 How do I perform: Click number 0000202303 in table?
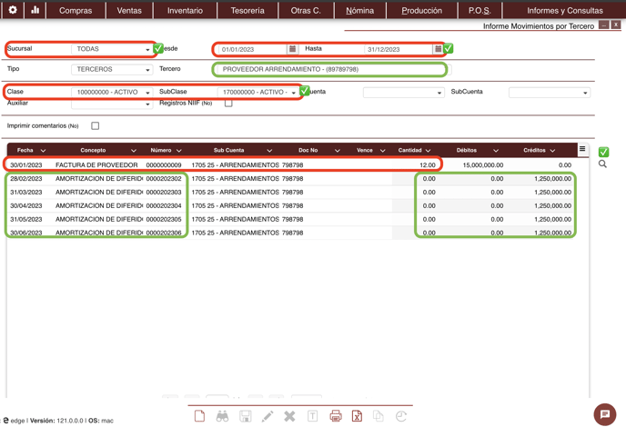(x=164, y=193)
